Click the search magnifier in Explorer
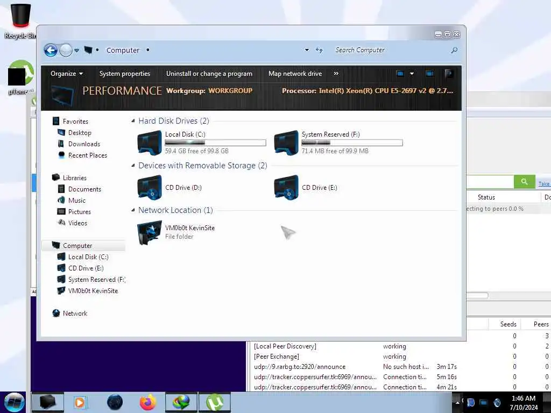The height and width of the screenshot is (413, 551). tap(454, 50)
